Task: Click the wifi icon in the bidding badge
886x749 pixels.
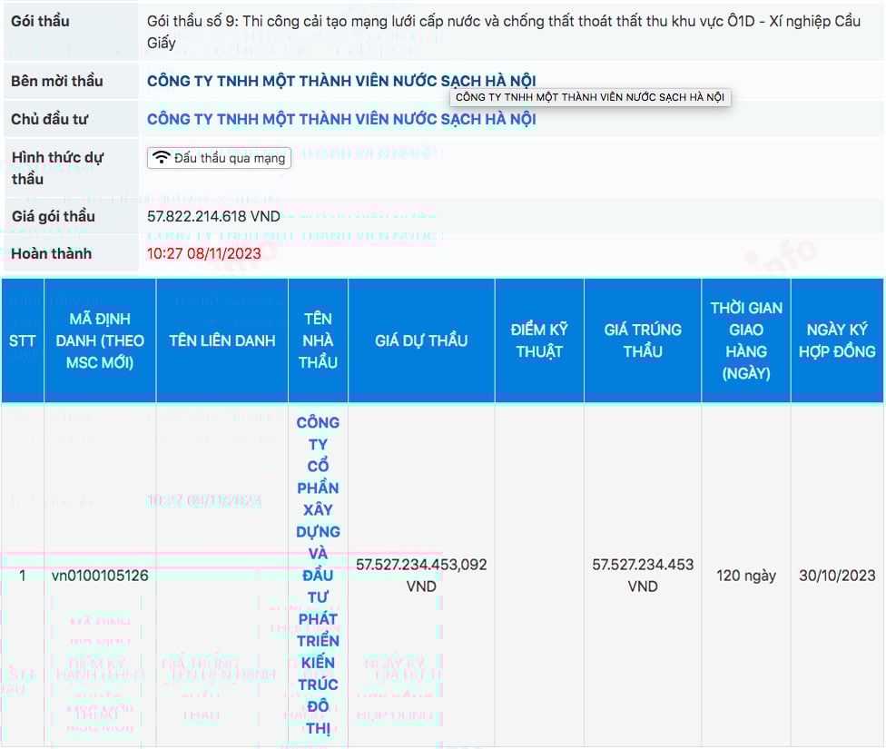Action: point(161,158)
